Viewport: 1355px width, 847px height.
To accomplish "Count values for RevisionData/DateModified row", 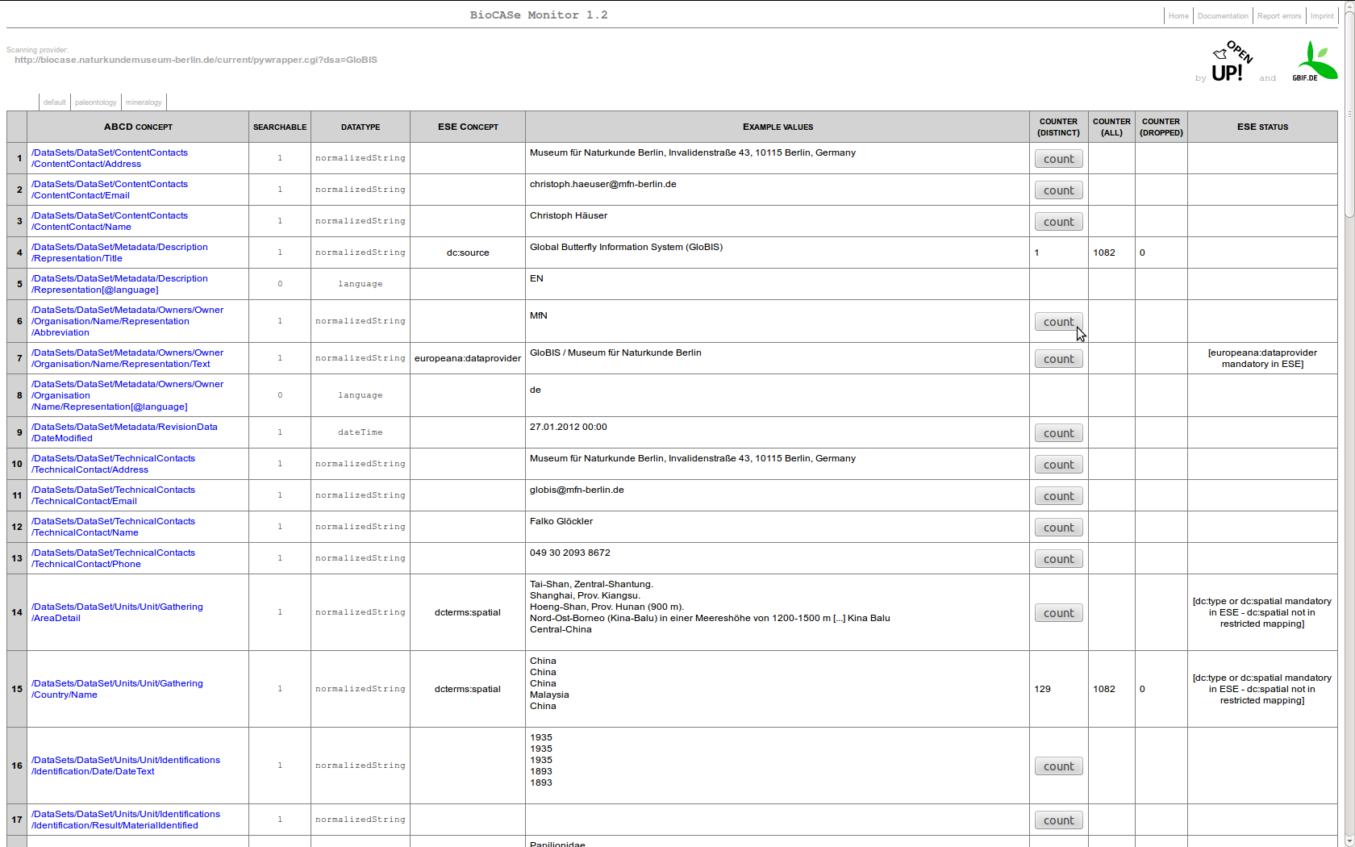I will click(1059, 433).
